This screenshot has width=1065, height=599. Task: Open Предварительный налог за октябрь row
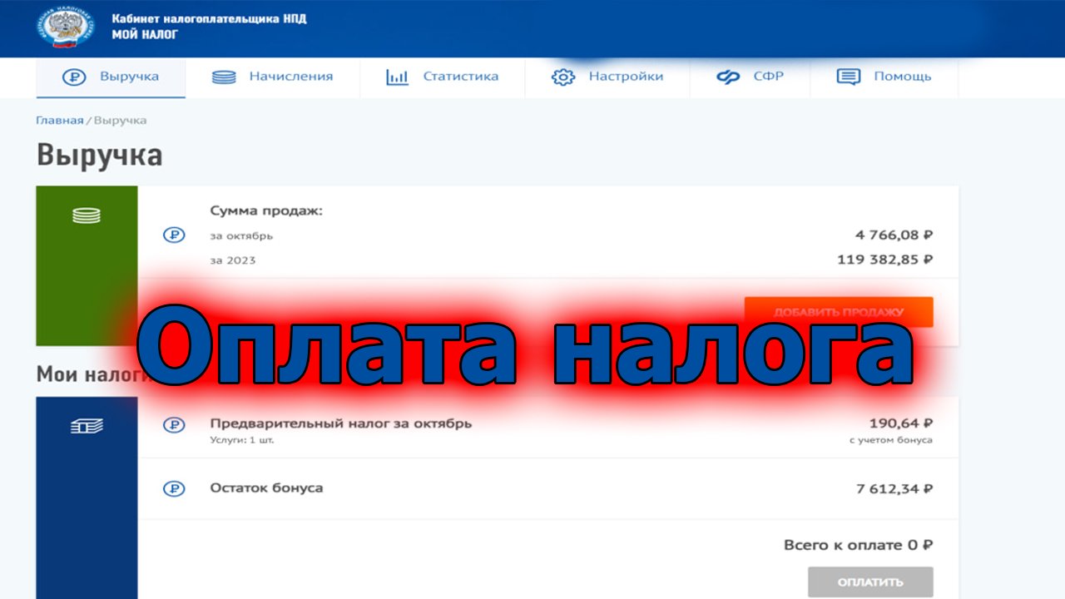pos(548,428)
